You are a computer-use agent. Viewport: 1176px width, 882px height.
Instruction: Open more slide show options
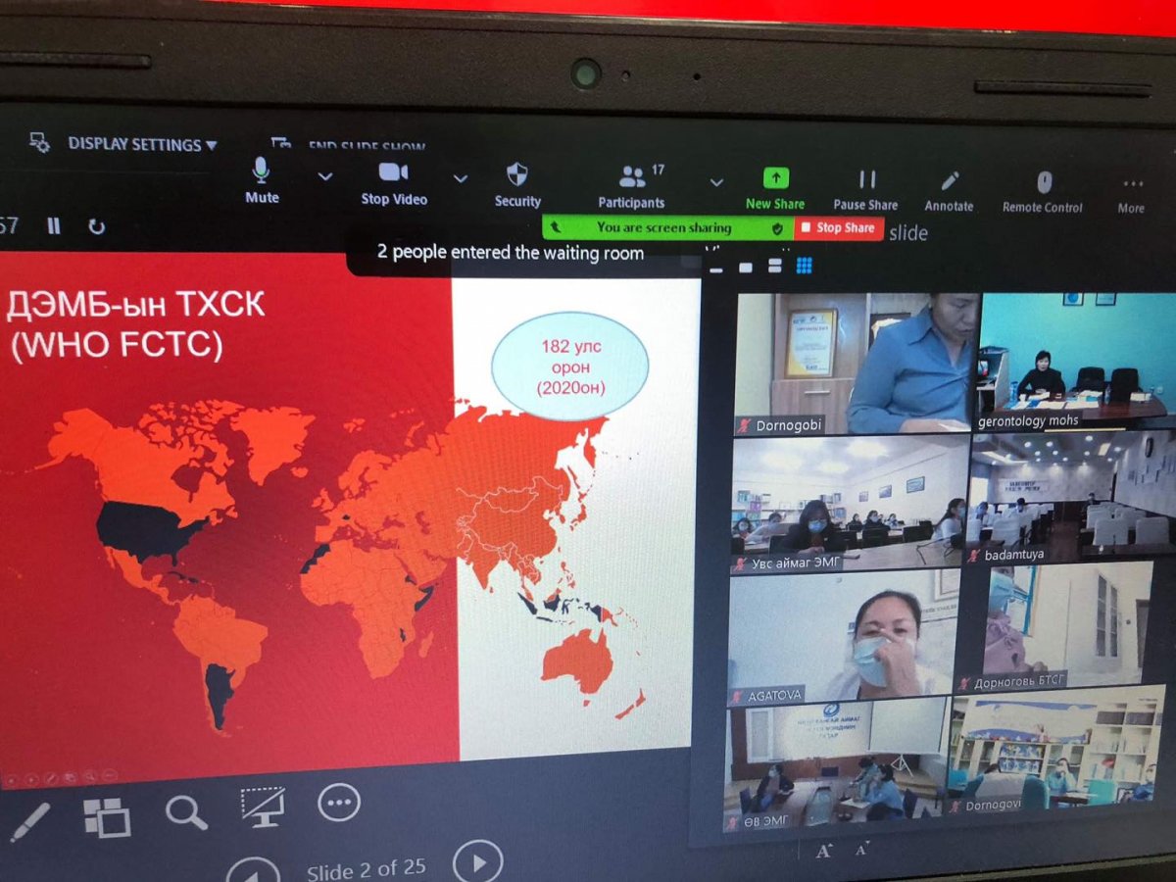click(x=339, y=803)
